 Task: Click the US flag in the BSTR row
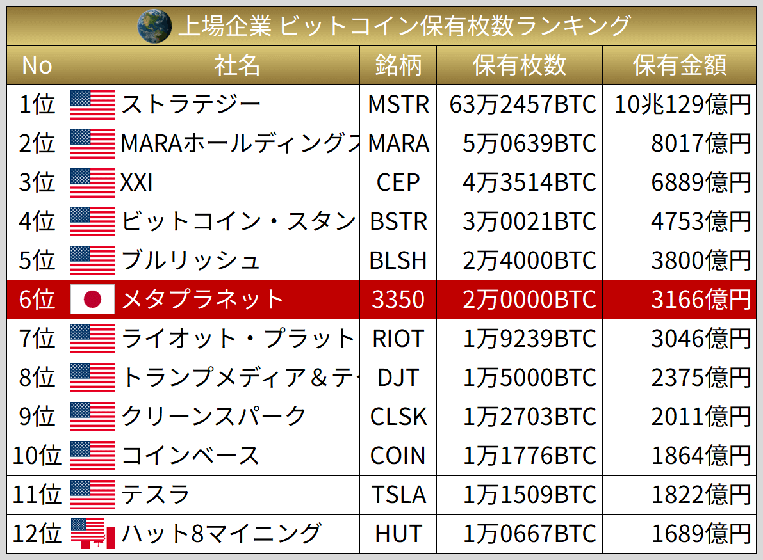93,221
